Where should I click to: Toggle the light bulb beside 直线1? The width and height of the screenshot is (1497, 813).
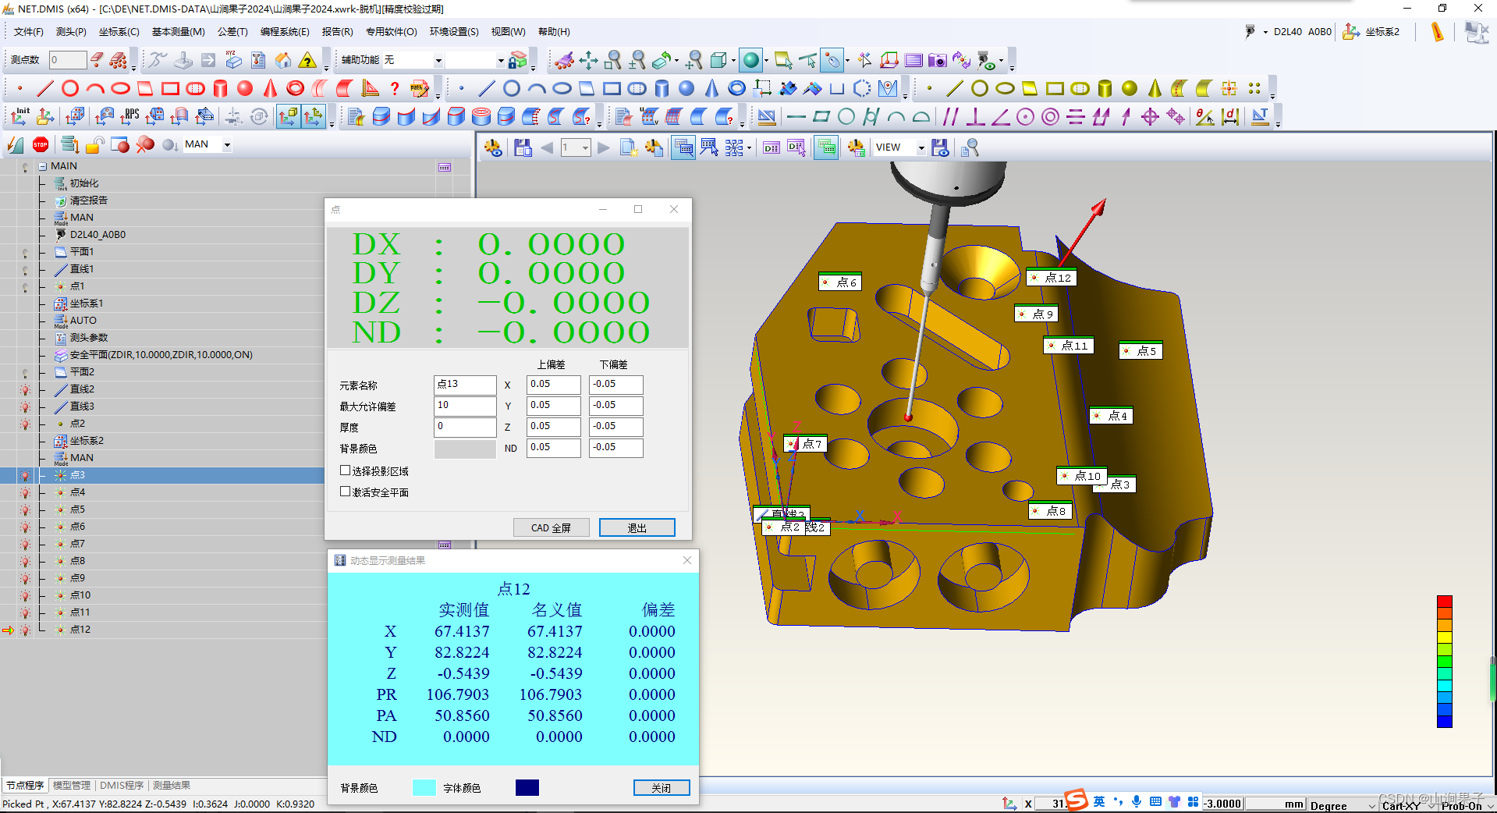pos(25,269)
